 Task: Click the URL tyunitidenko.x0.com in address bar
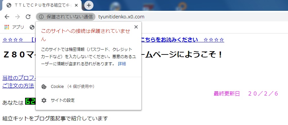point(121,17)
